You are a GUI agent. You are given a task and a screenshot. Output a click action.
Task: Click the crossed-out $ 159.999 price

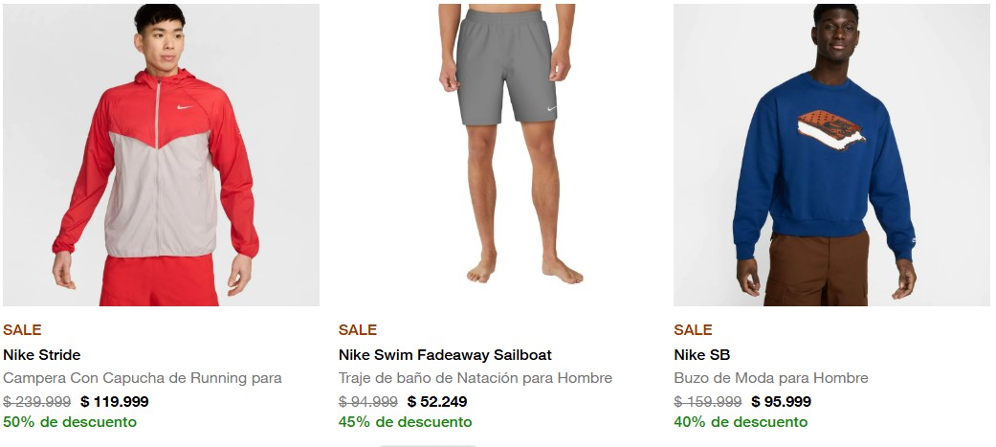[708, 402]
